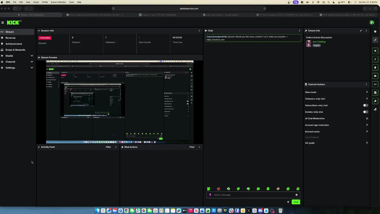Open the OBS File menu

(x=15, y=2)
